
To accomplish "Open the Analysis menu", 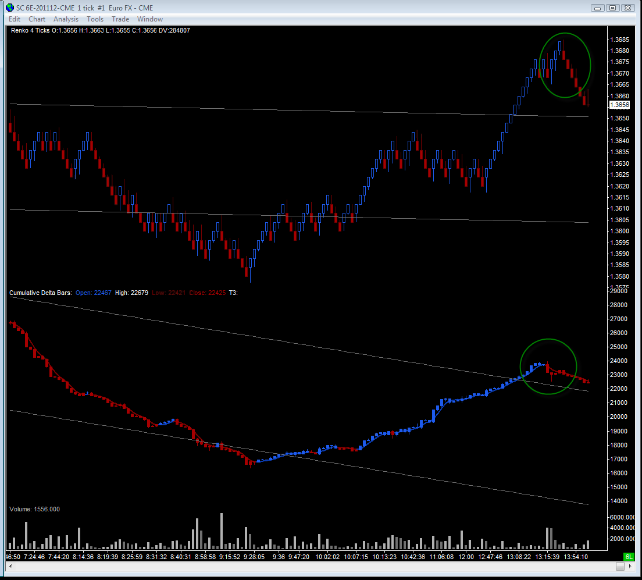I will pos(66,19).
